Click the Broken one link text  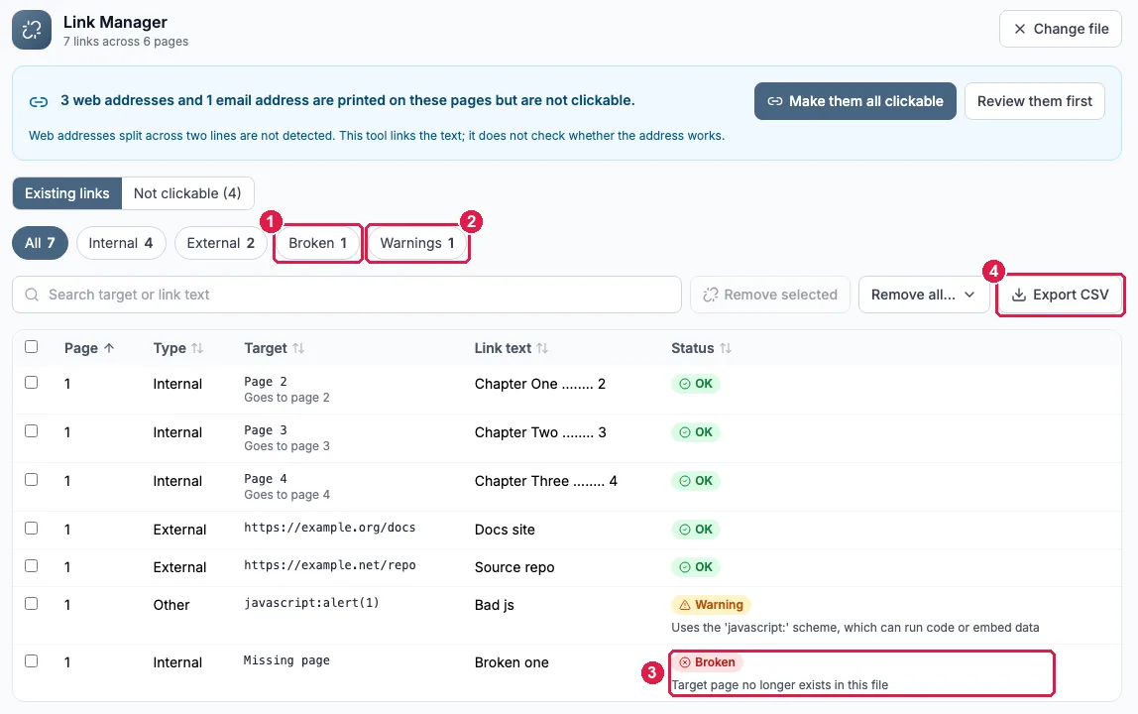pyautogui.click(x=512, y=662)
